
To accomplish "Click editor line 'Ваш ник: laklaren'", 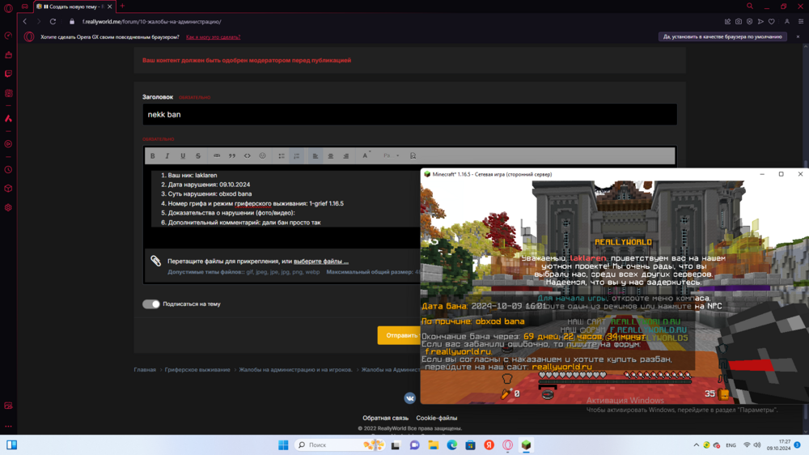I will (193, 175).
